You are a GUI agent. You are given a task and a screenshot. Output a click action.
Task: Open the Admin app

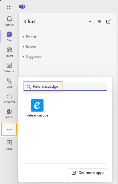coord(9,114)
